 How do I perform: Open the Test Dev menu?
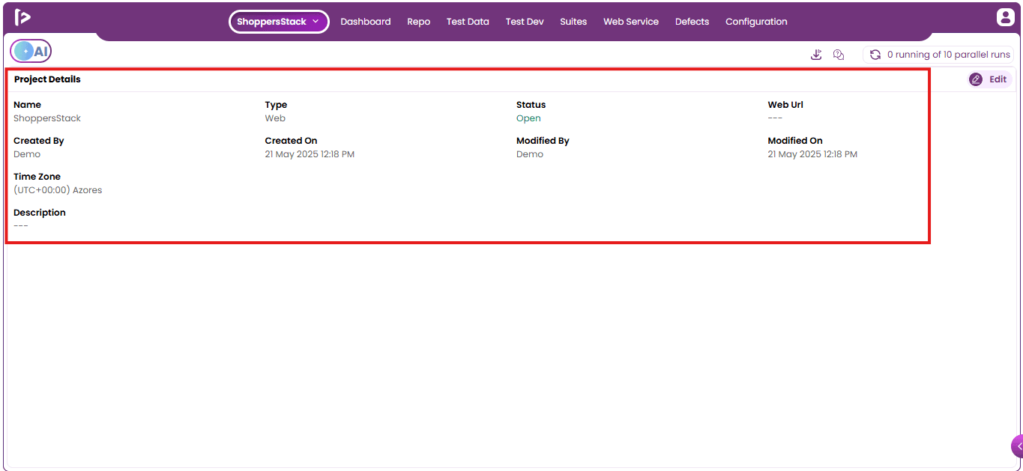coord(525,22)
